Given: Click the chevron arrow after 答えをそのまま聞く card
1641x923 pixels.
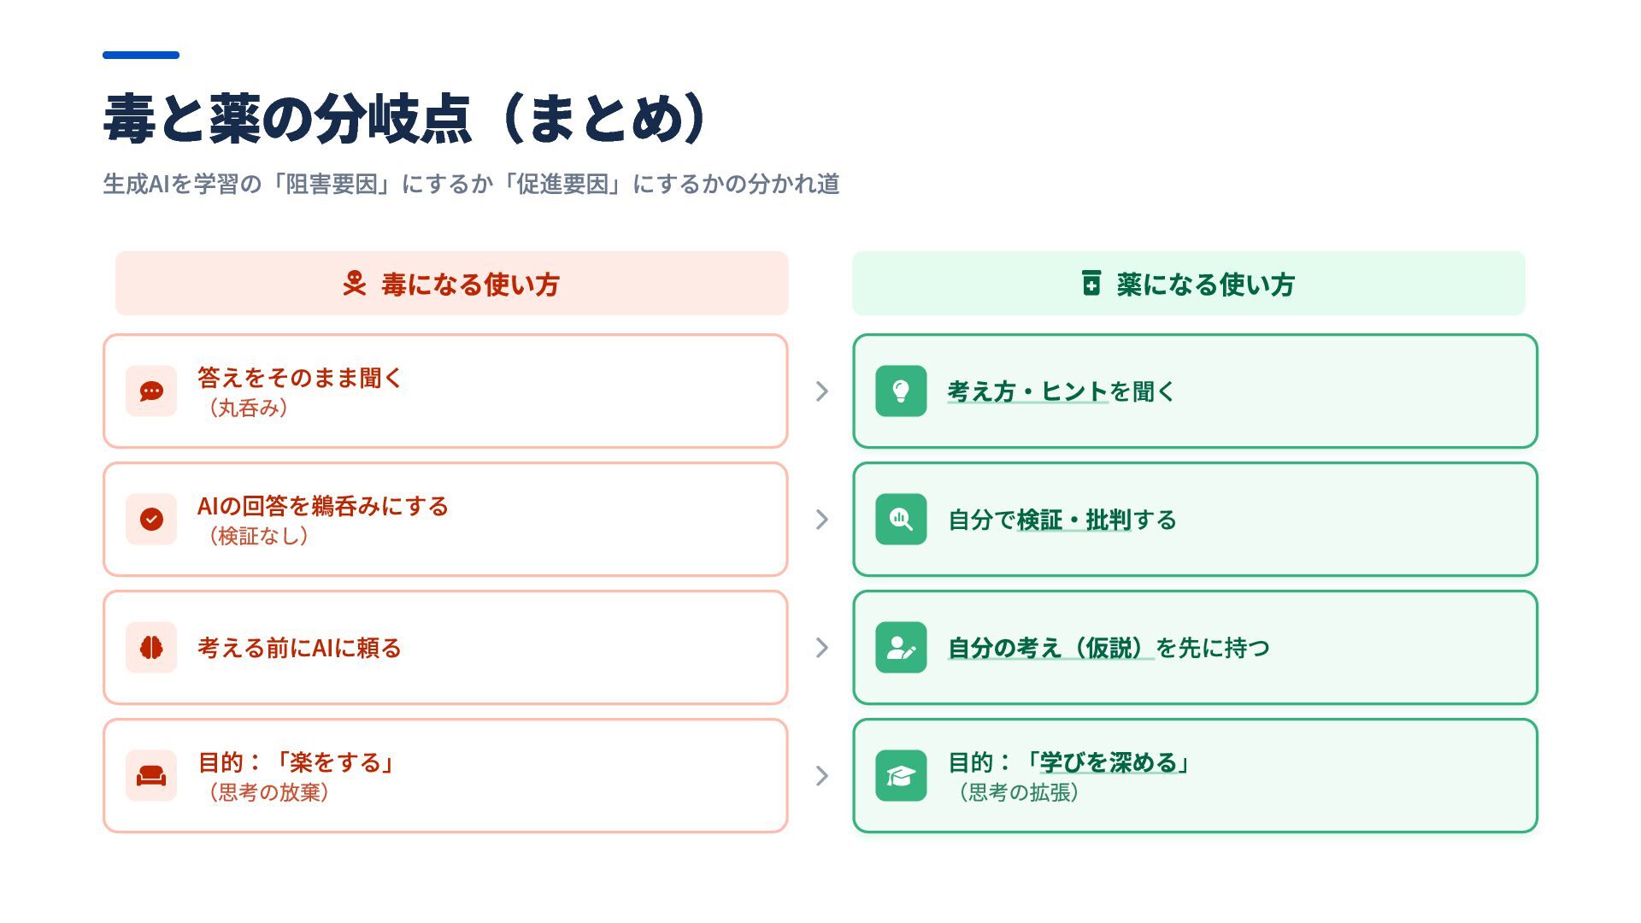Looking at the screenshot, I should [821, 391].
